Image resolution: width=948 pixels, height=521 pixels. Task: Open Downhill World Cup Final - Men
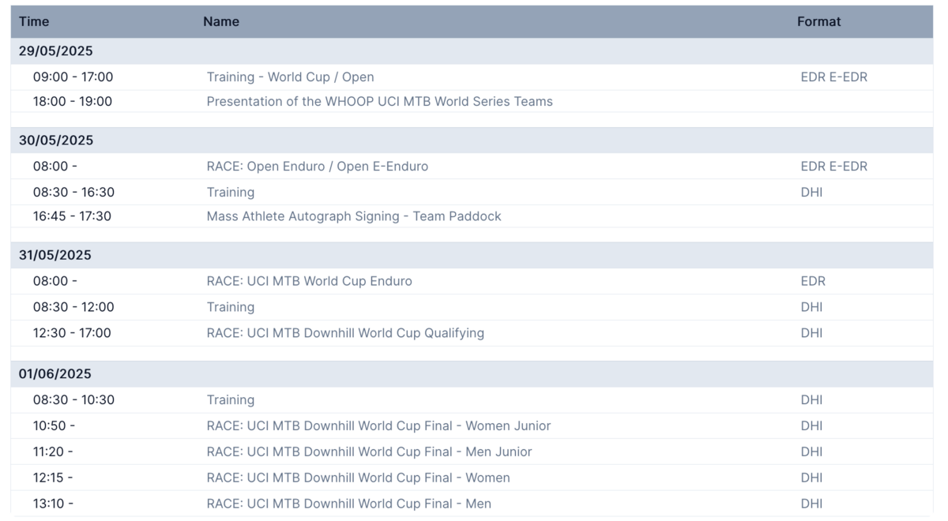[348, 504]
